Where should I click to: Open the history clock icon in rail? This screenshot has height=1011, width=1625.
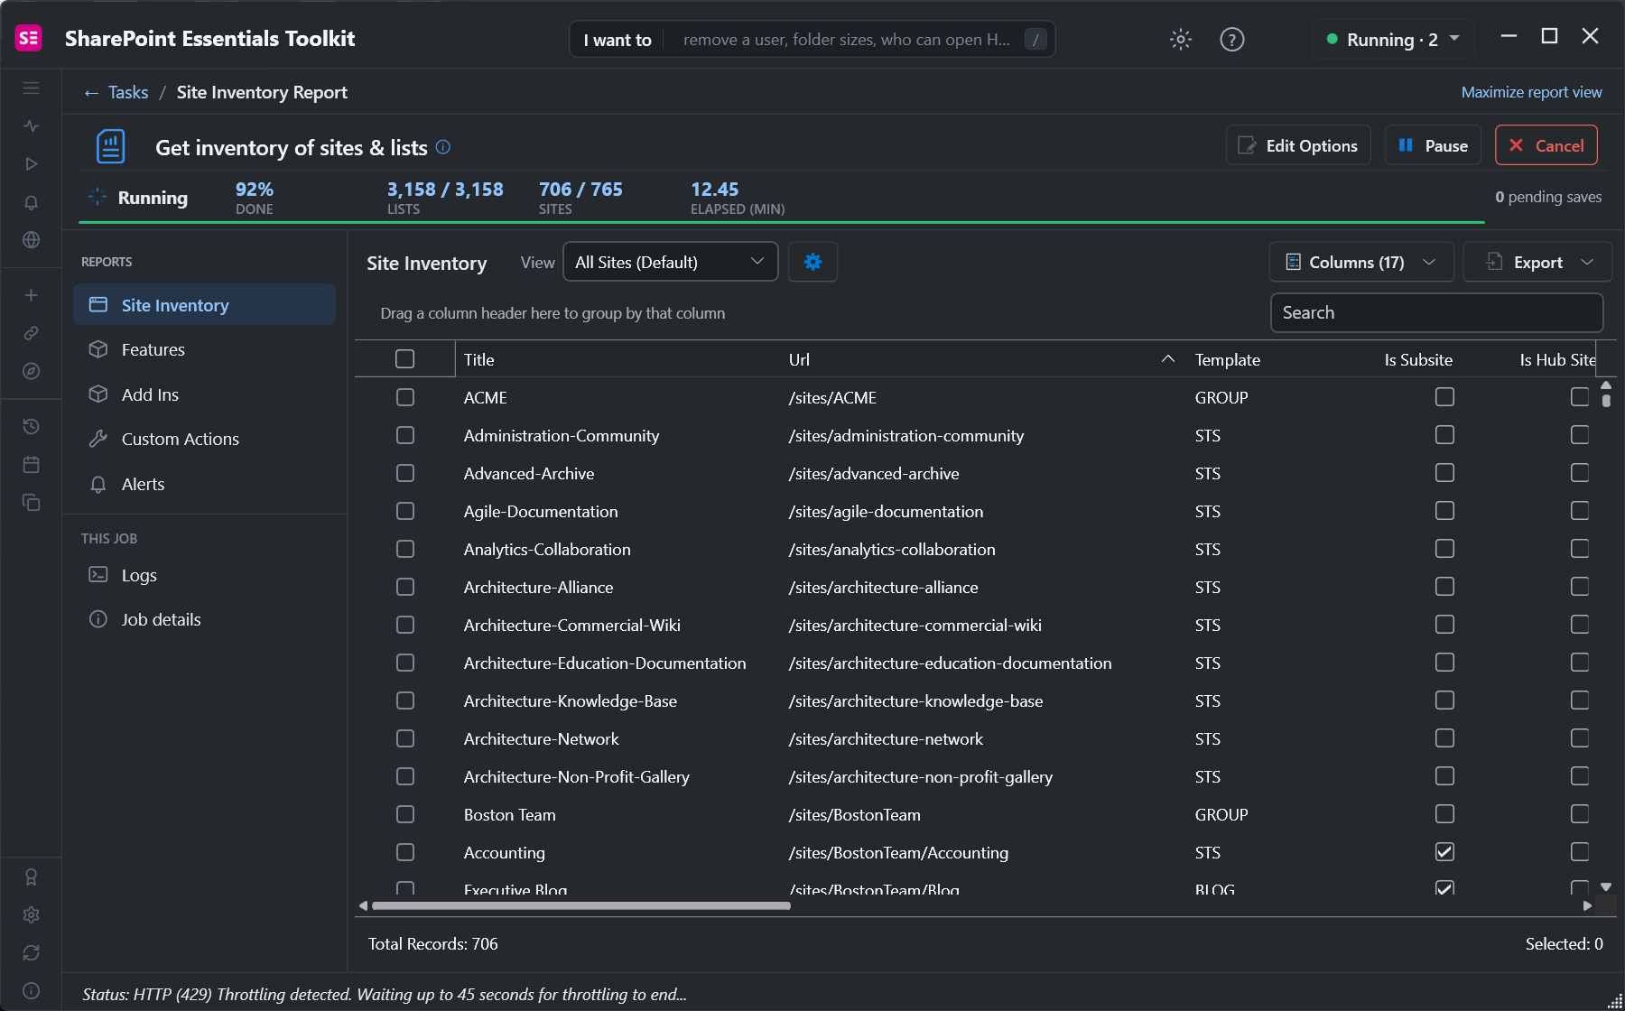click(31, 426)
